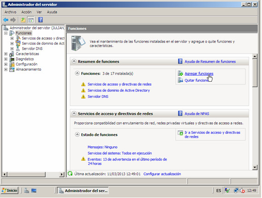262x198 pixels.
Task: Select the Funciones tree item
Action: 24,33
